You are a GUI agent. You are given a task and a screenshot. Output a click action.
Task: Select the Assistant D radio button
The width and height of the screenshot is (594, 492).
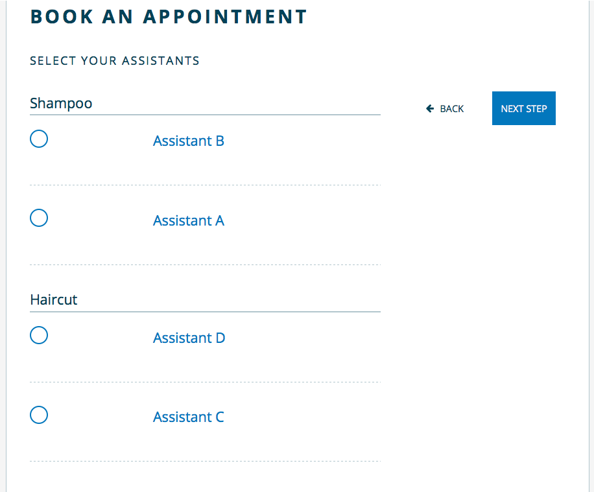39,335
